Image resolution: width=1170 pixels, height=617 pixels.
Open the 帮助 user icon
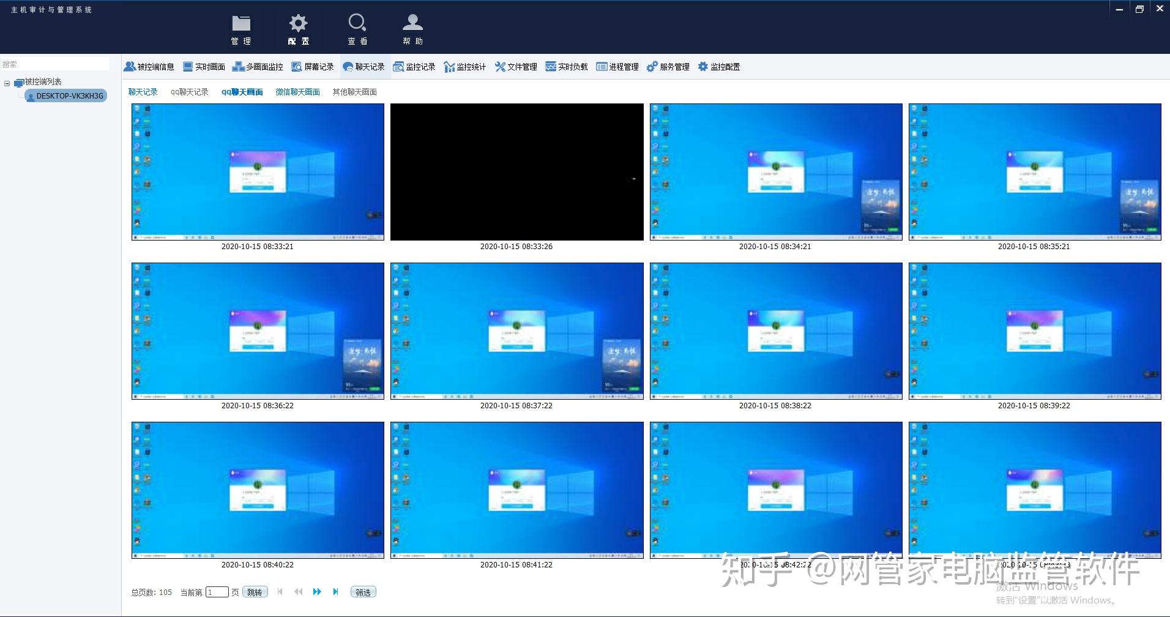[x=413, y=29]
